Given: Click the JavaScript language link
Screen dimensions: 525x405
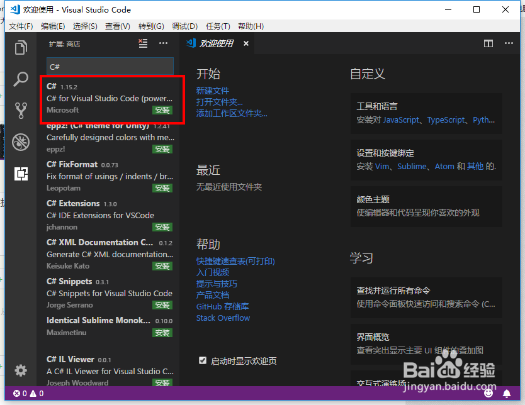Looking at the screenshot, I should pyautogui.click(x=401, y=119).
